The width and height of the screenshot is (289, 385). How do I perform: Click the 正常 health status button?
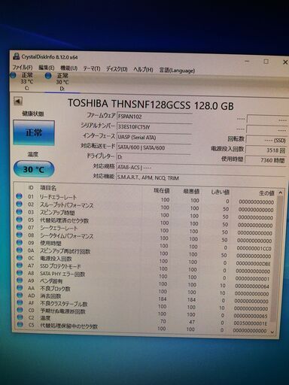(x=34, y=132)
